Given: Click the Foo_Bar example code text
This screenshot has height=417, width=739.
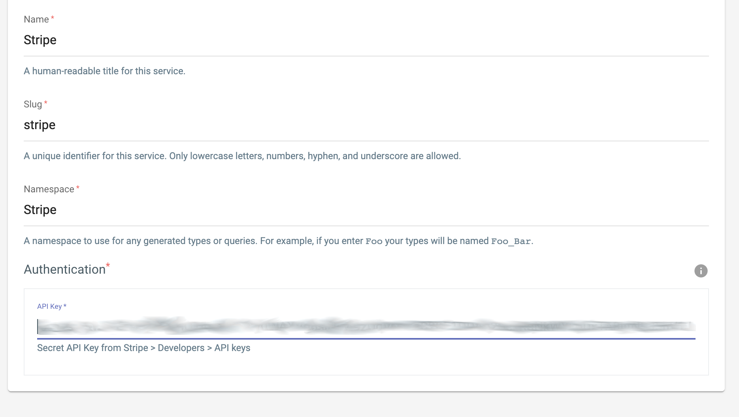Looking at the screenshot, I should (x=511, y=240).
